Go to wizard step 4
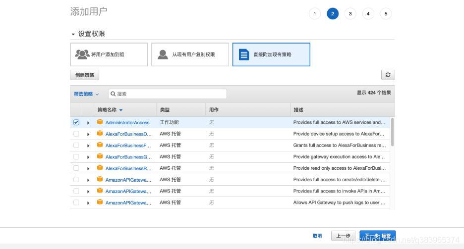The width and height of the screenshot is (464, 249). pos(368,13)
